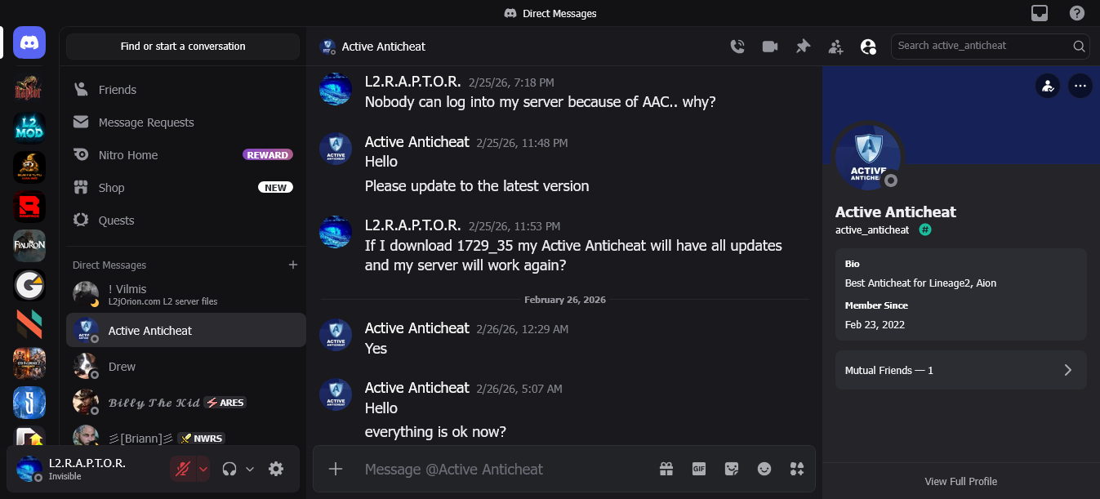Open the GIF picker
The width and height of the screenshot is (1100, 499).
point(699,469)
